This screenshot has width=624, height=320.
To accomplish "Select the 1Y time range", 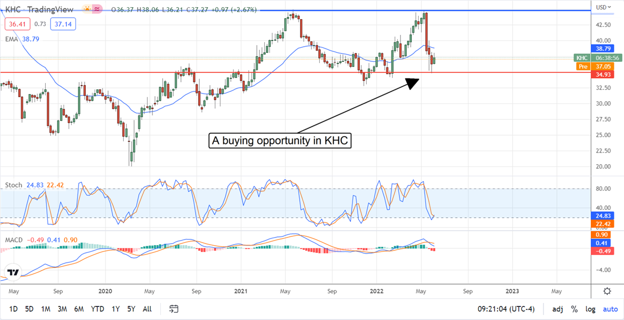I will click(x=116, y=309).
